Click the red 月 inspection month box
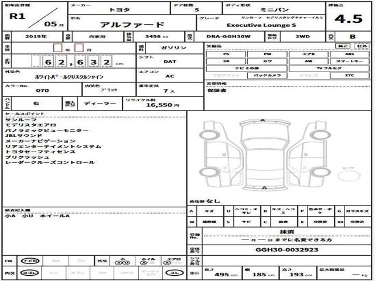 [x=79, y=48]
